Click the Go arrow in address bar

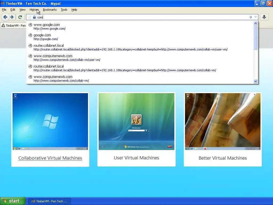(x=250, y=17)
